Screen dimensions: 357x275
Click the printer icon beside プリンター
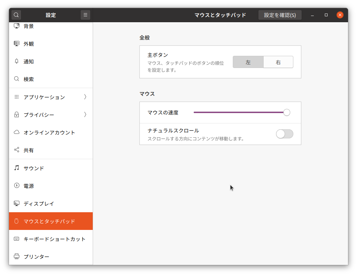(17, 256)
